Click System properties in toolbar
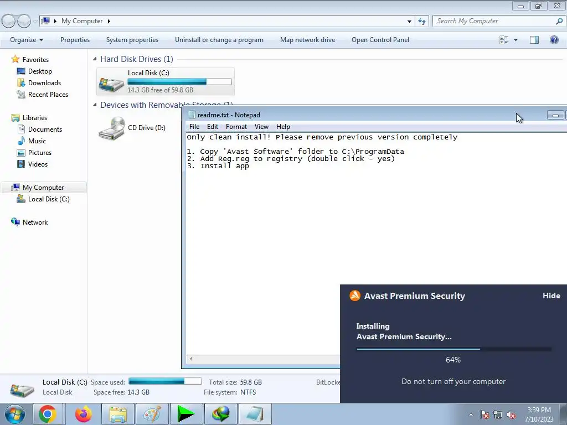 pos(132,40)
